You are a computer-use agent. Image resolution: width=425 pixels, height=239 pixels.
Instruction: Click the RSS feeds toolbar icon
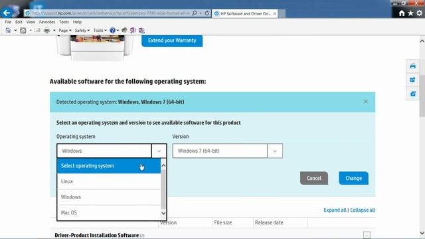23,31
